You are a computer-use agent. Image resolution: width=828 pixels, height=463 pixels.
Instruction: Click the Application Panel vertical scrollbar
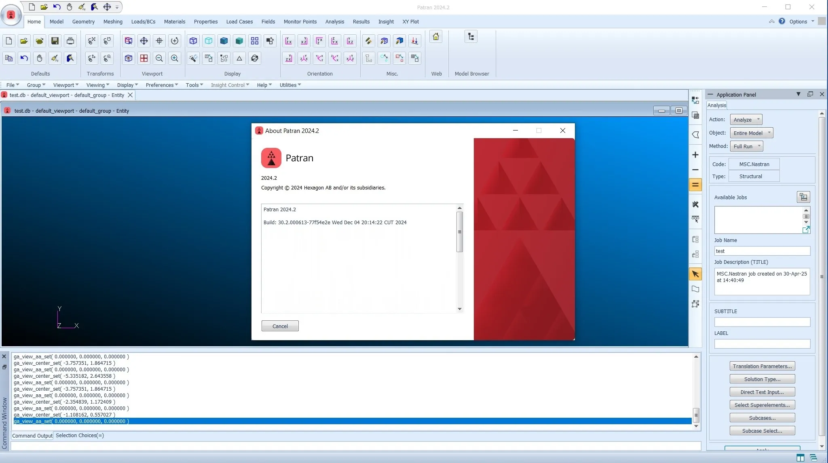point(822,277)
